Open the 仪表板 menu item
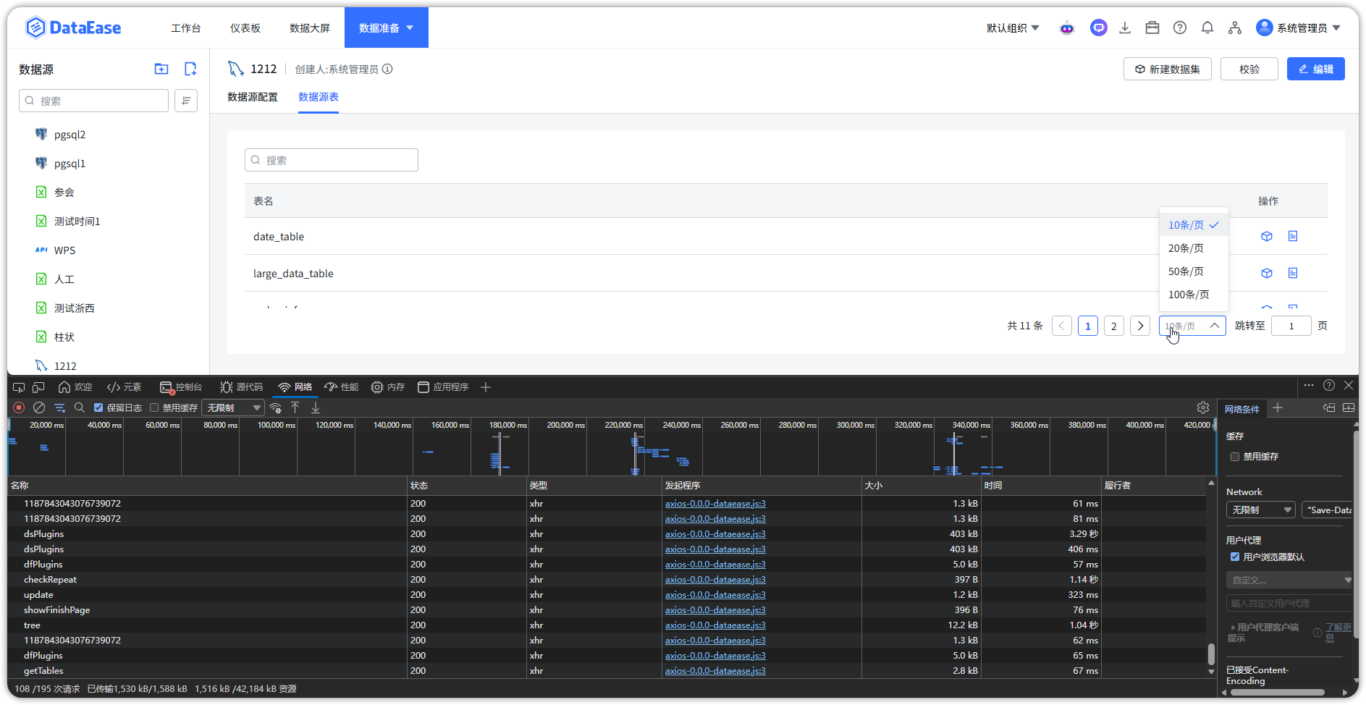Image resolution: width=1366 pixels, height=705 pixels. click(245, 28)
